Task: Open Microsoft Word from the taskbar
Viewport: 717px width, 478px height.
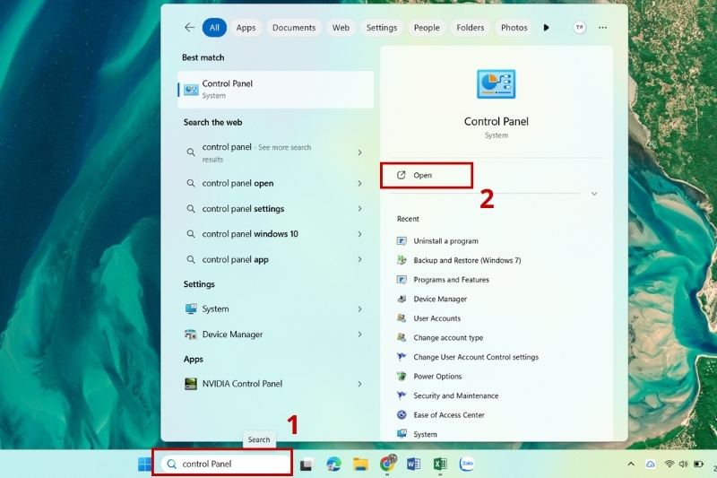Action: coord(413,464)
